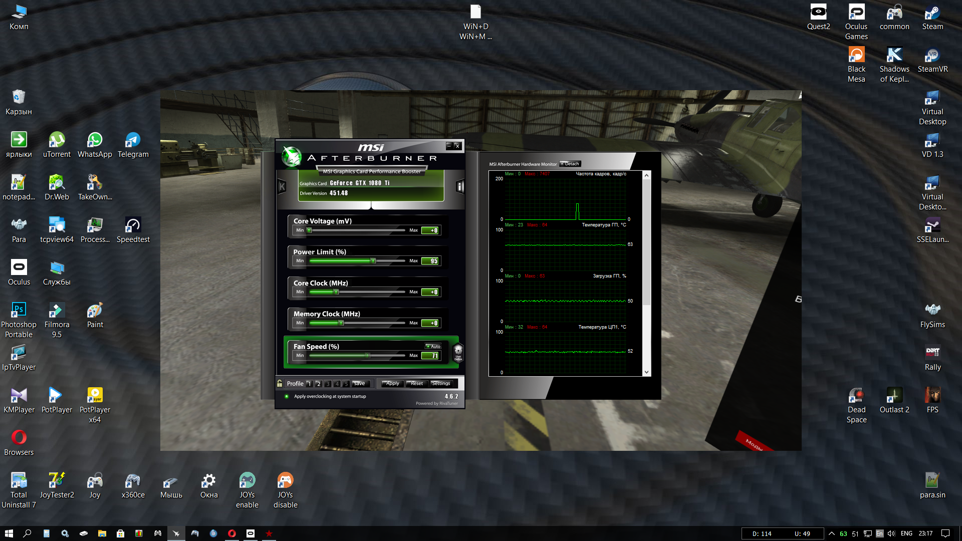Select profile slot 4
This screenshot has height=541, width=962.
pyautogui.click(x=337, y=384)
